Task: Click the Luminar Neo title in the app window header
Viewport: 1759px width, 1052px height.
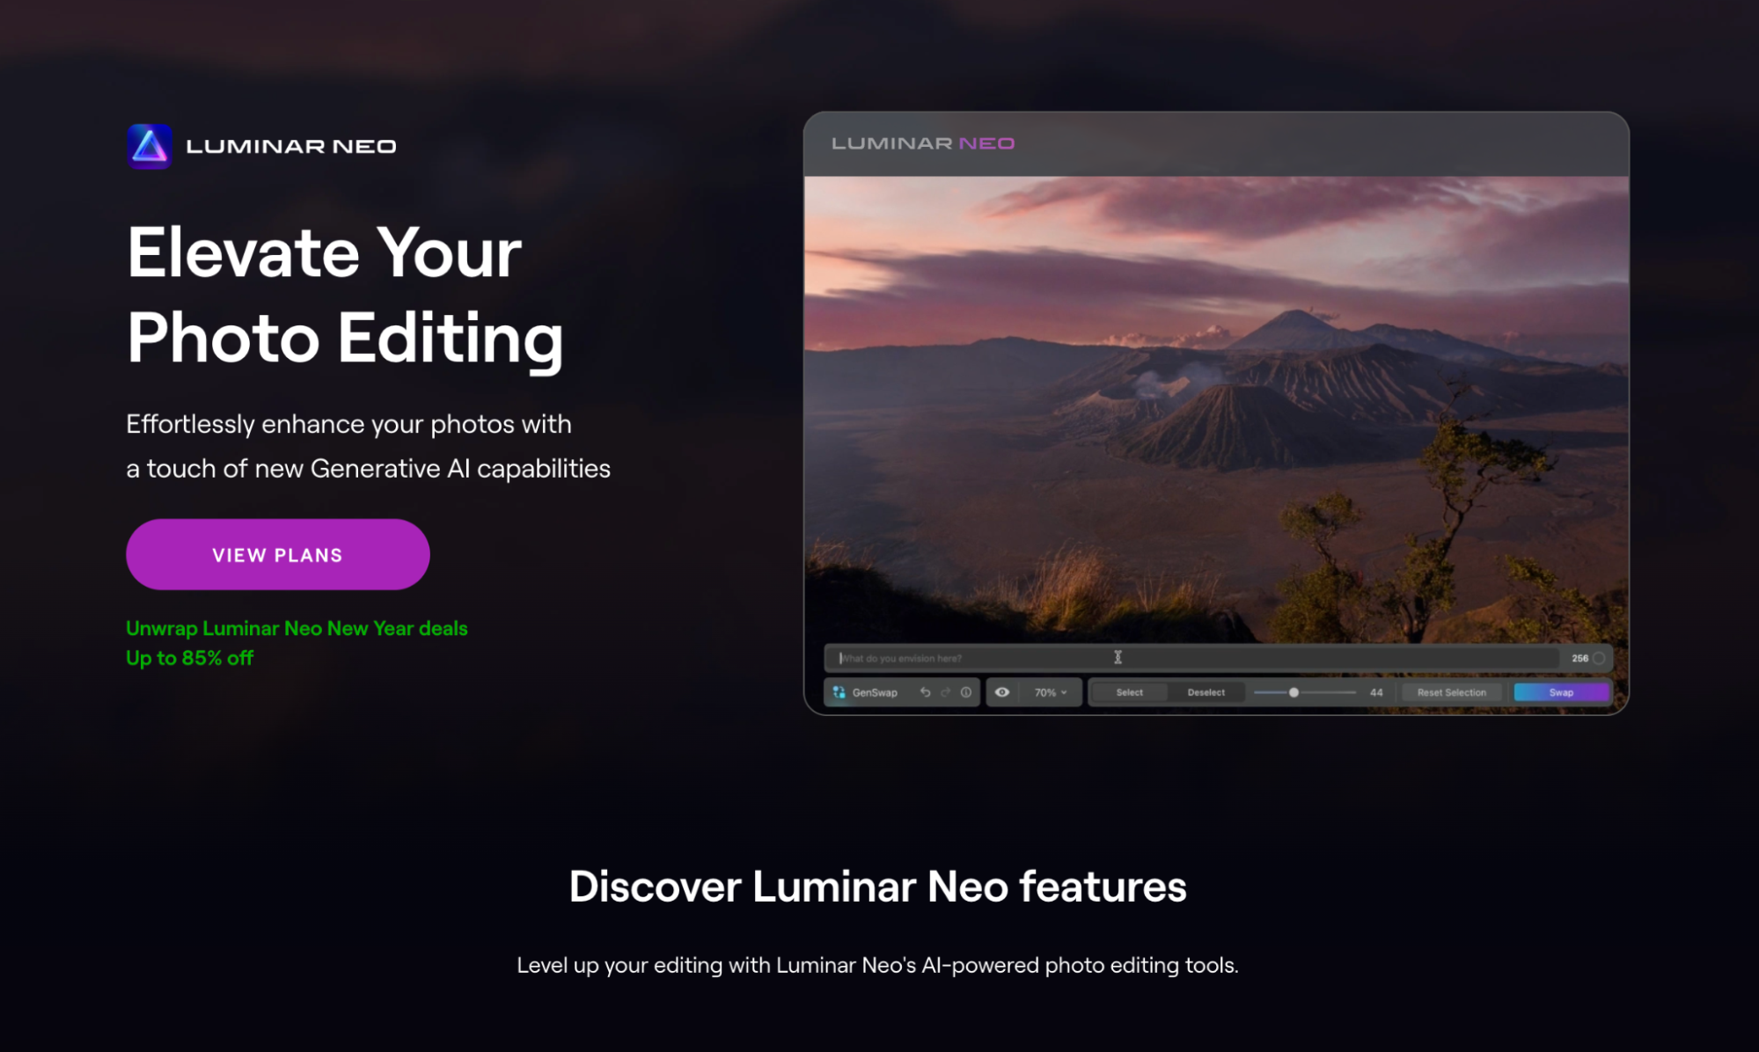Action: point(922,143)
